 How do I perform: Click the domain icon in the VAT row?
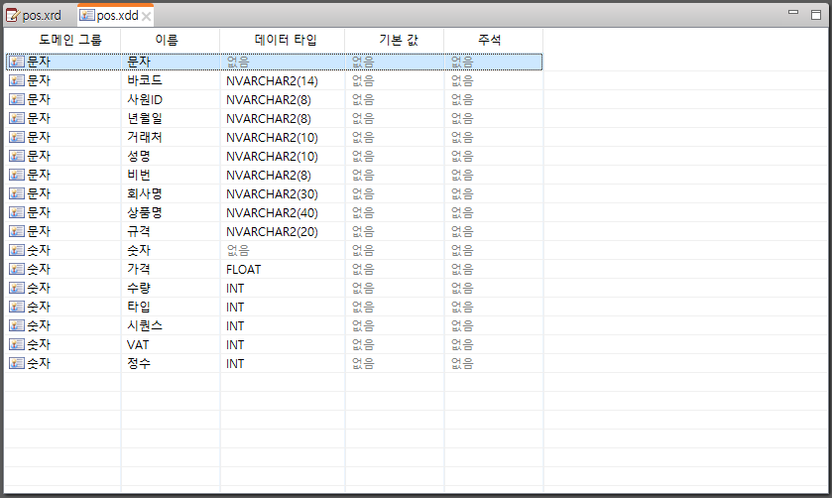click(x=17, y=344)
